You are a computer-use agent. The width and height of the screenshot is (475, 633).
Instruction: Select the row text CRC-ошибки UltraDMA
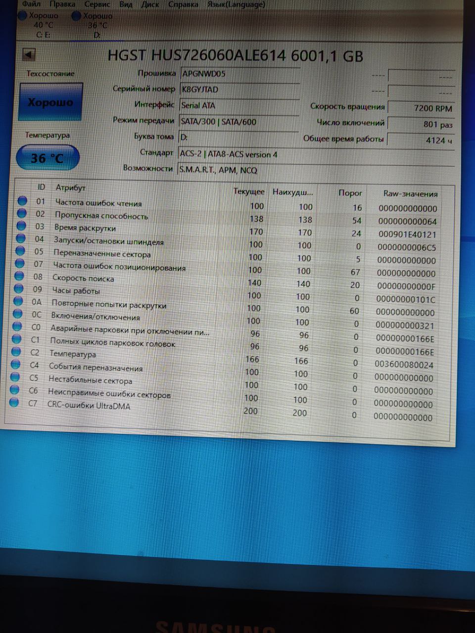(x=89, y=406)
